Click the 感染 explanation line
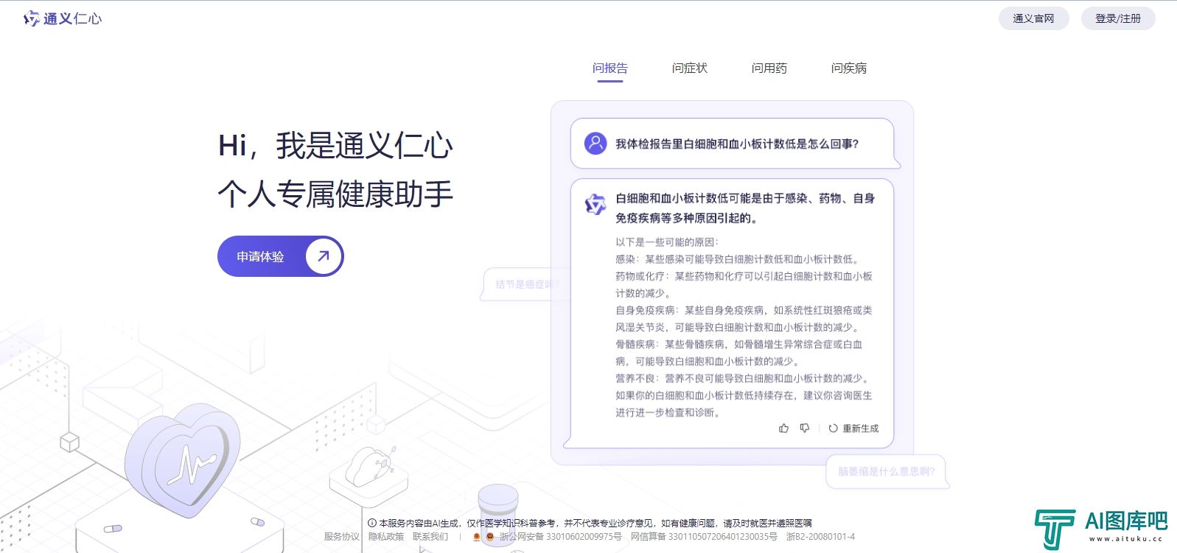Screen dimensions: 1177x553 point(738,259)
